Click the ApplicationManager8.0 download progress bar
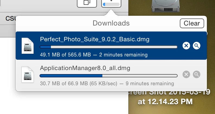 click(x=109, y=76)
